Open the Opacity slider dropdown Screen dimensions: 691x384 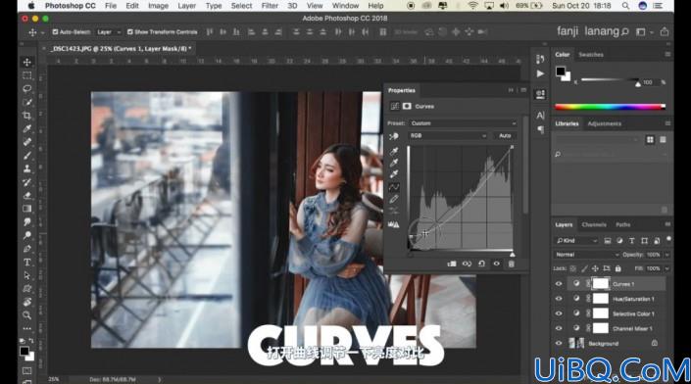pyautogui.click(x=667, y=255)
